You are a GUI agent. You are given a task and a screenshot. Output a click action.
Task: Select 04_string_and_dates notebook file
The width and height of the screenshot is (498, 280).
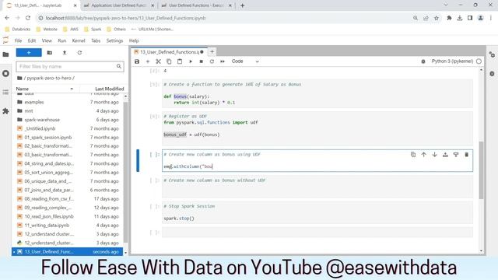pos(68,163)
